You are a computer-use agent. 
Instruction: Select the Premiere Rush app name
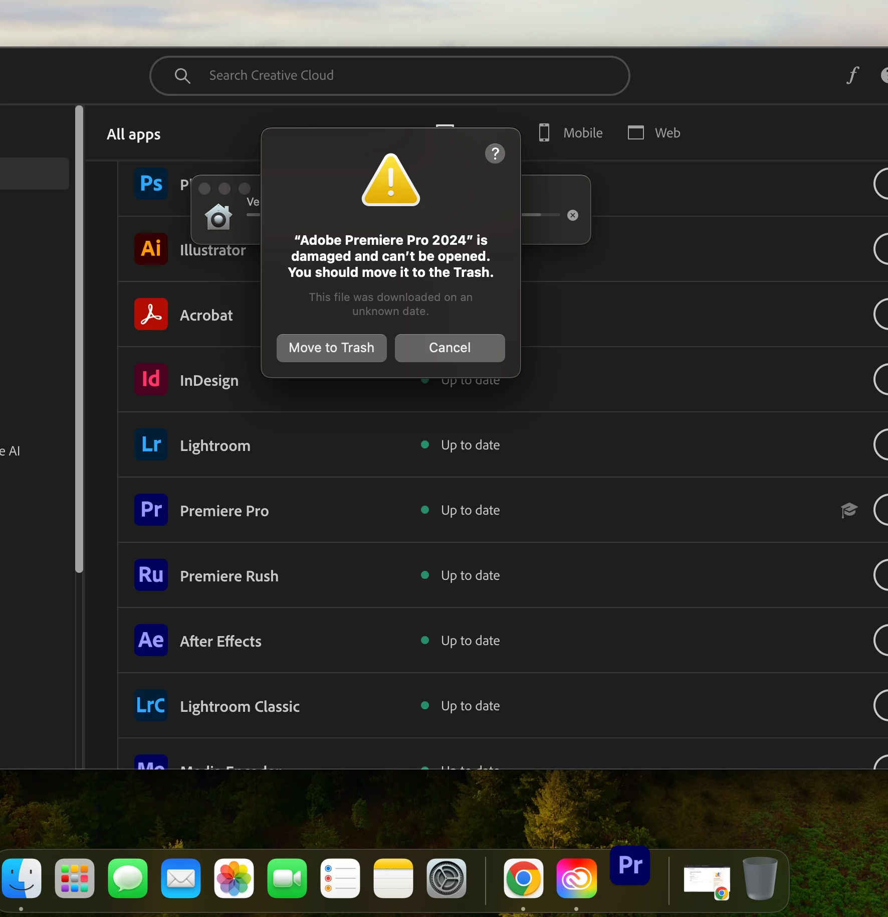[229, 576]
